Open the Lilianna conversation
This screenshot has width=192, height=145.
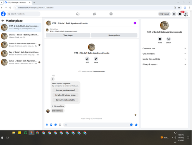(x=21, y=36)
